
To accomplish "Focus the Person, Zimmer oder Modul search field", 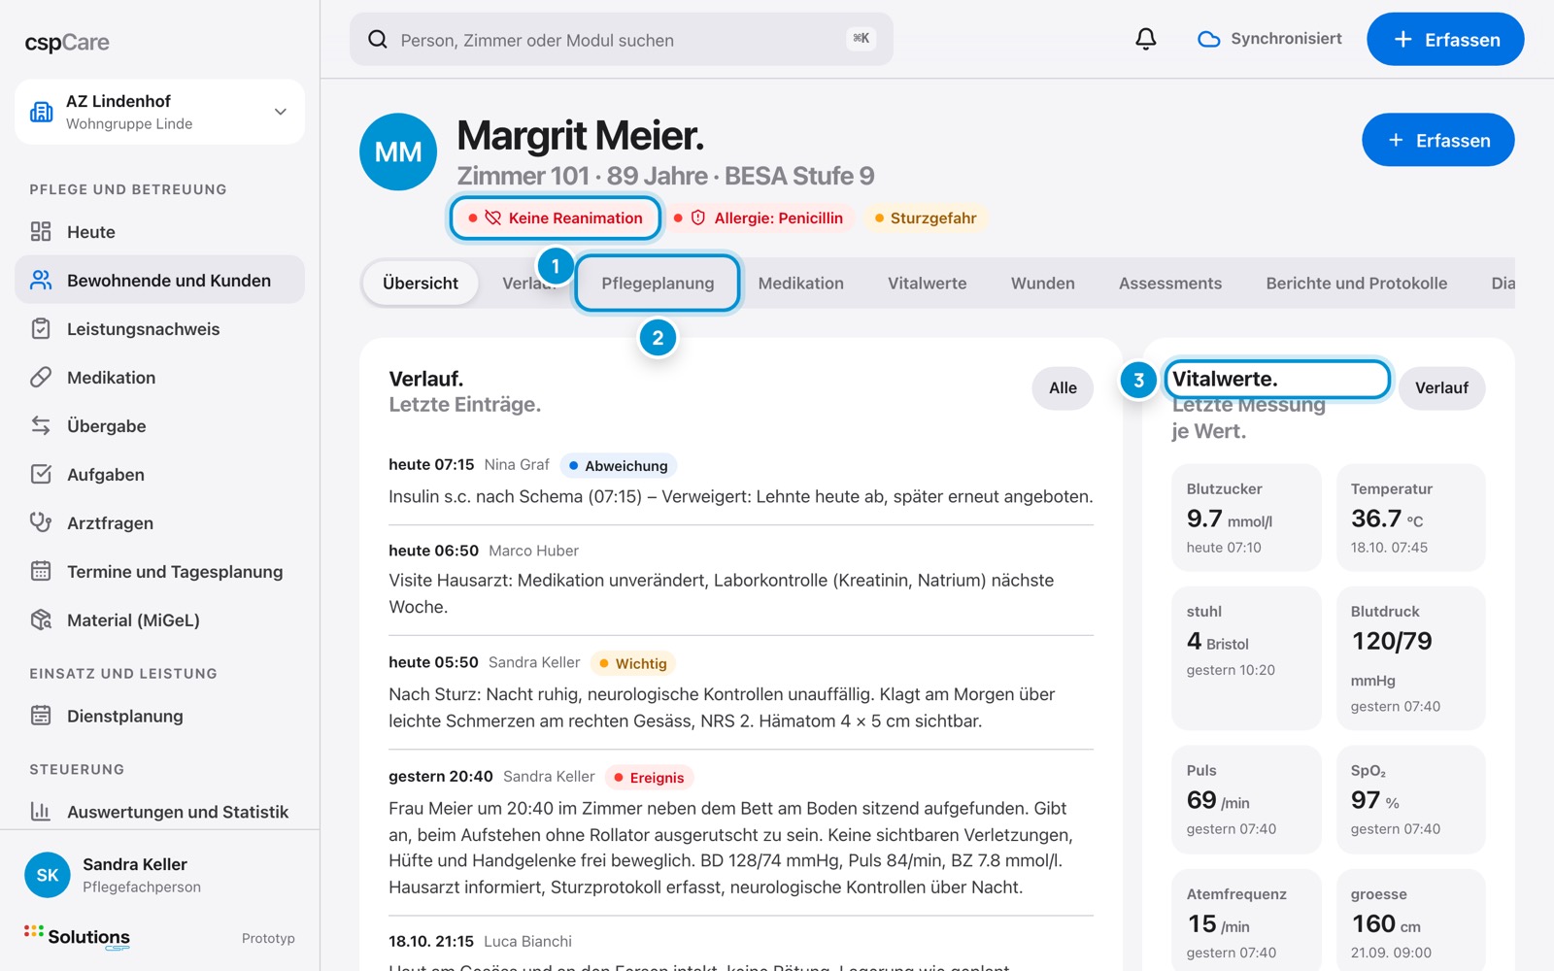I will 622,39.
